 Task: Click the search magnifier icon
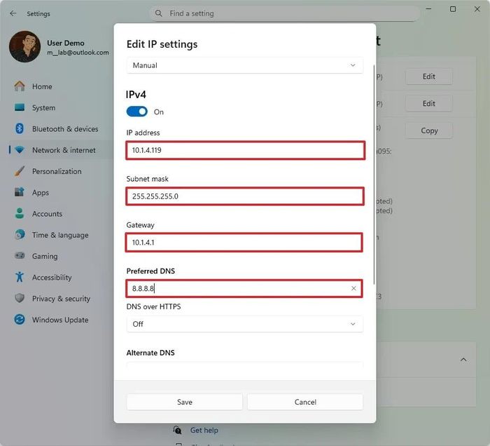pyautogui.click(x=159, y=13)
